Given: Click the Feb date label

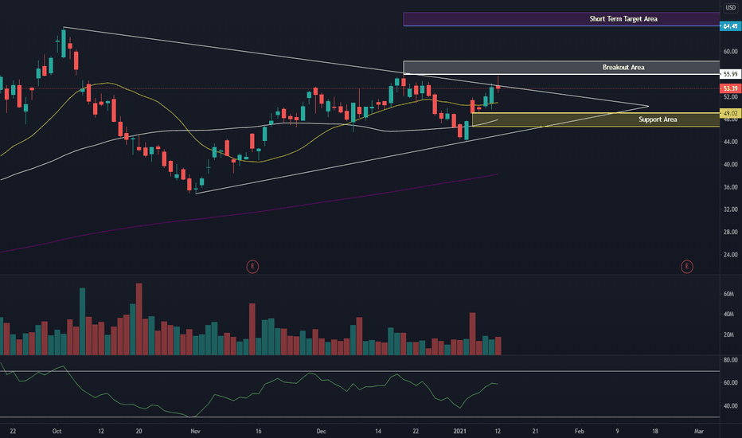Looking at the screenshot, I should pyautogui.click(x=580, y=432).
